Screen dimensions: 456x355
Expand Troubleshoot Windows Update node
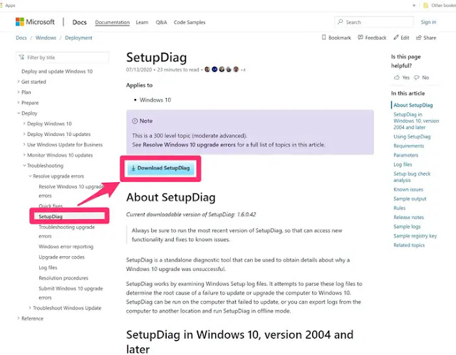[30, 307]
